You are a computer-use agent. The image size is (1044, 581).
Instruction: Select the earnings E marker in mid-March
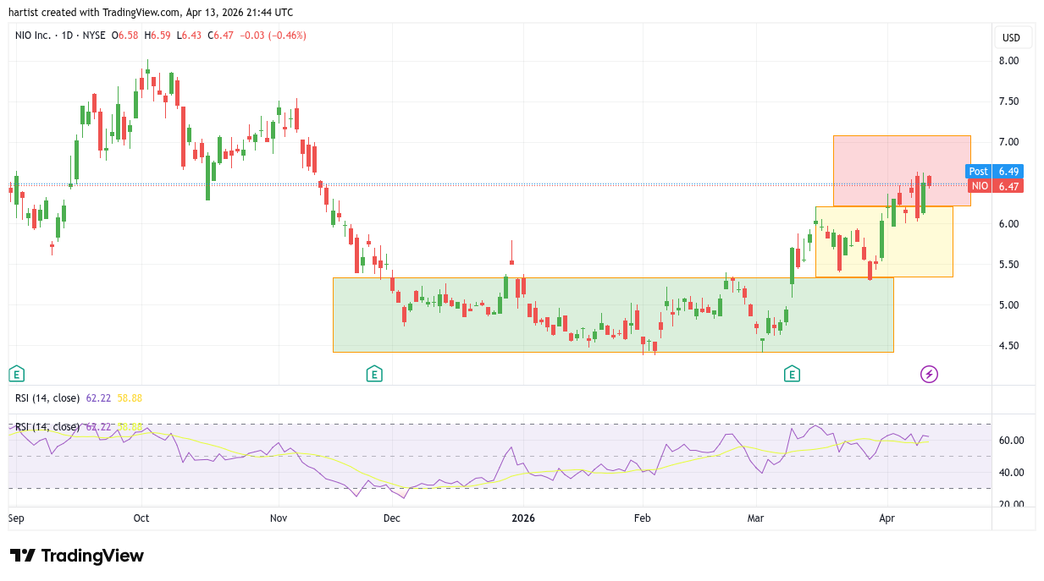coord(792,374)
